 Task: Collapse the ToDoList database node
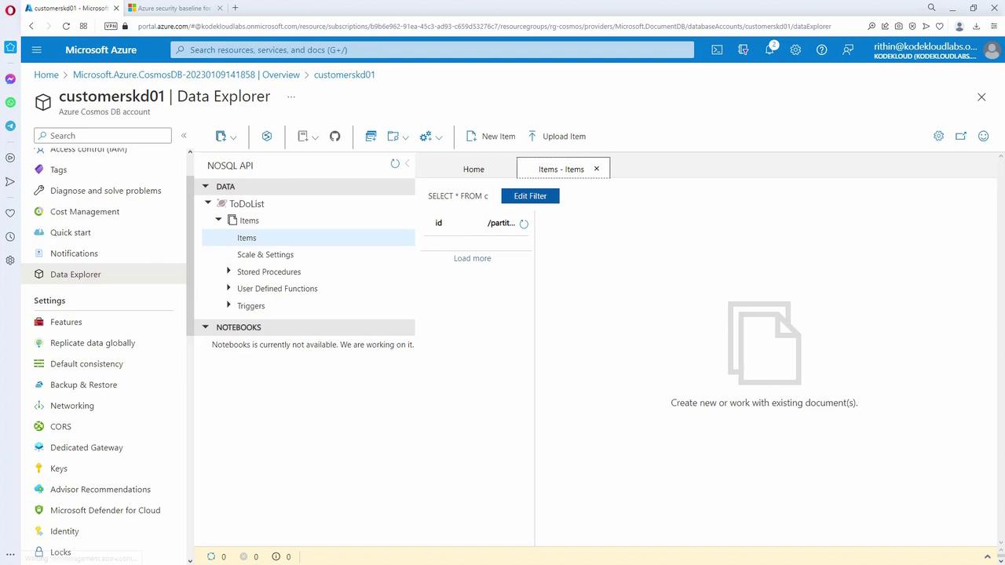(208, 203)
